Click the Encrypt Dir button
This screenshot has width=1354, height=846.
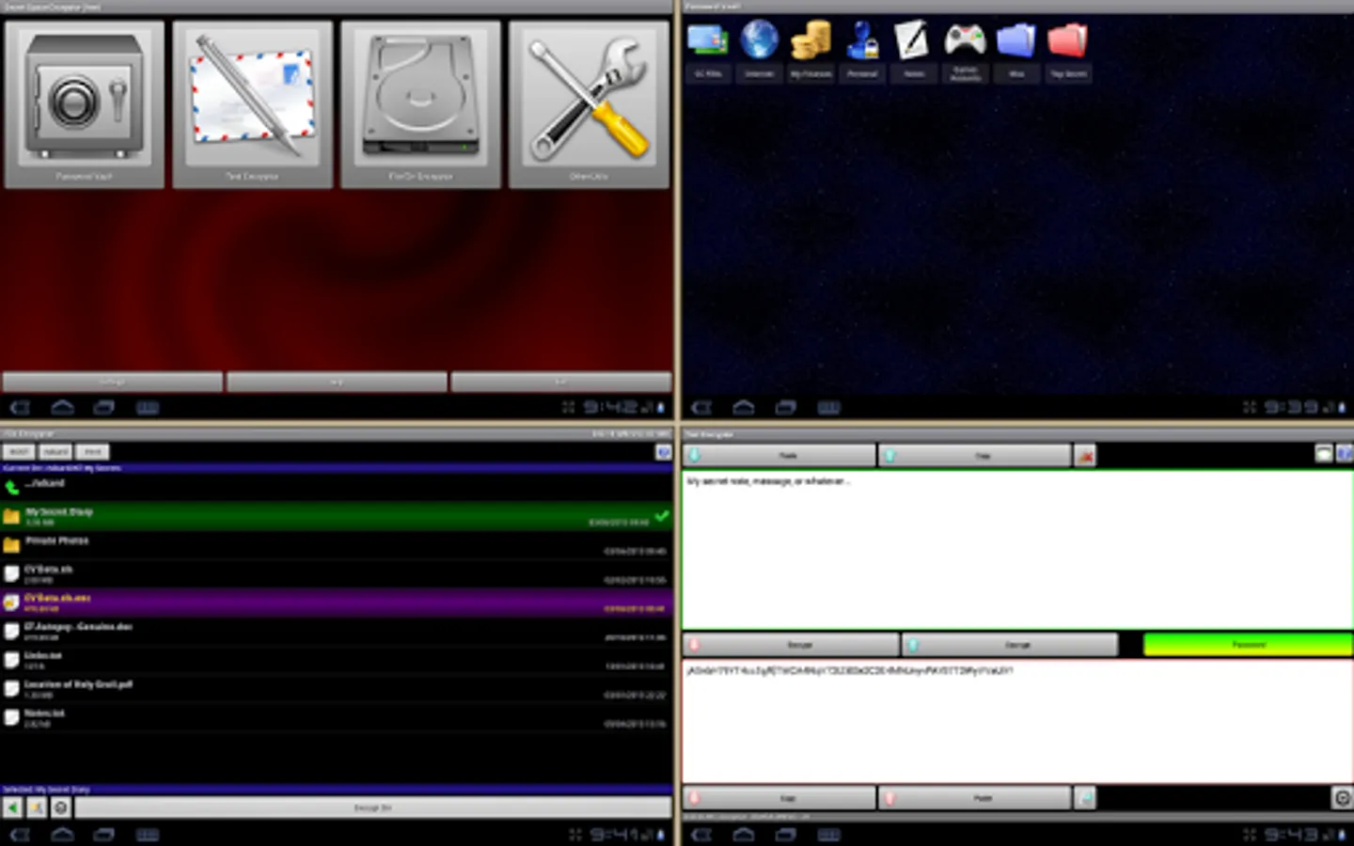[372, 807]
